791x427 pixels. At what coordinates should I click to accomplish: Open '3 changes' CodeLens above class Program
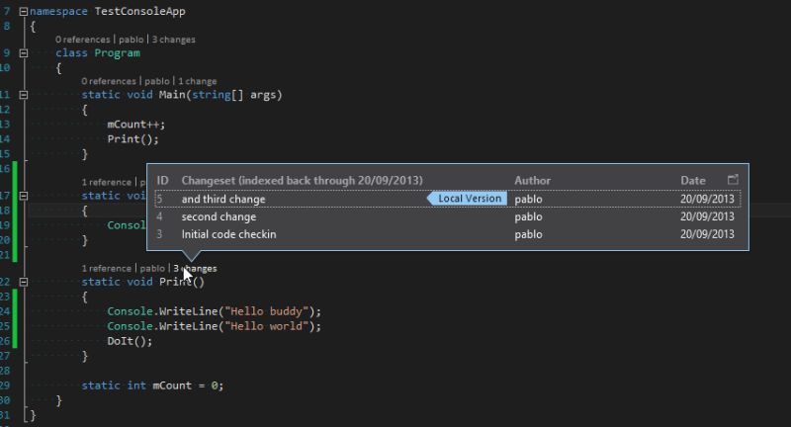click(x=174, y=40)
